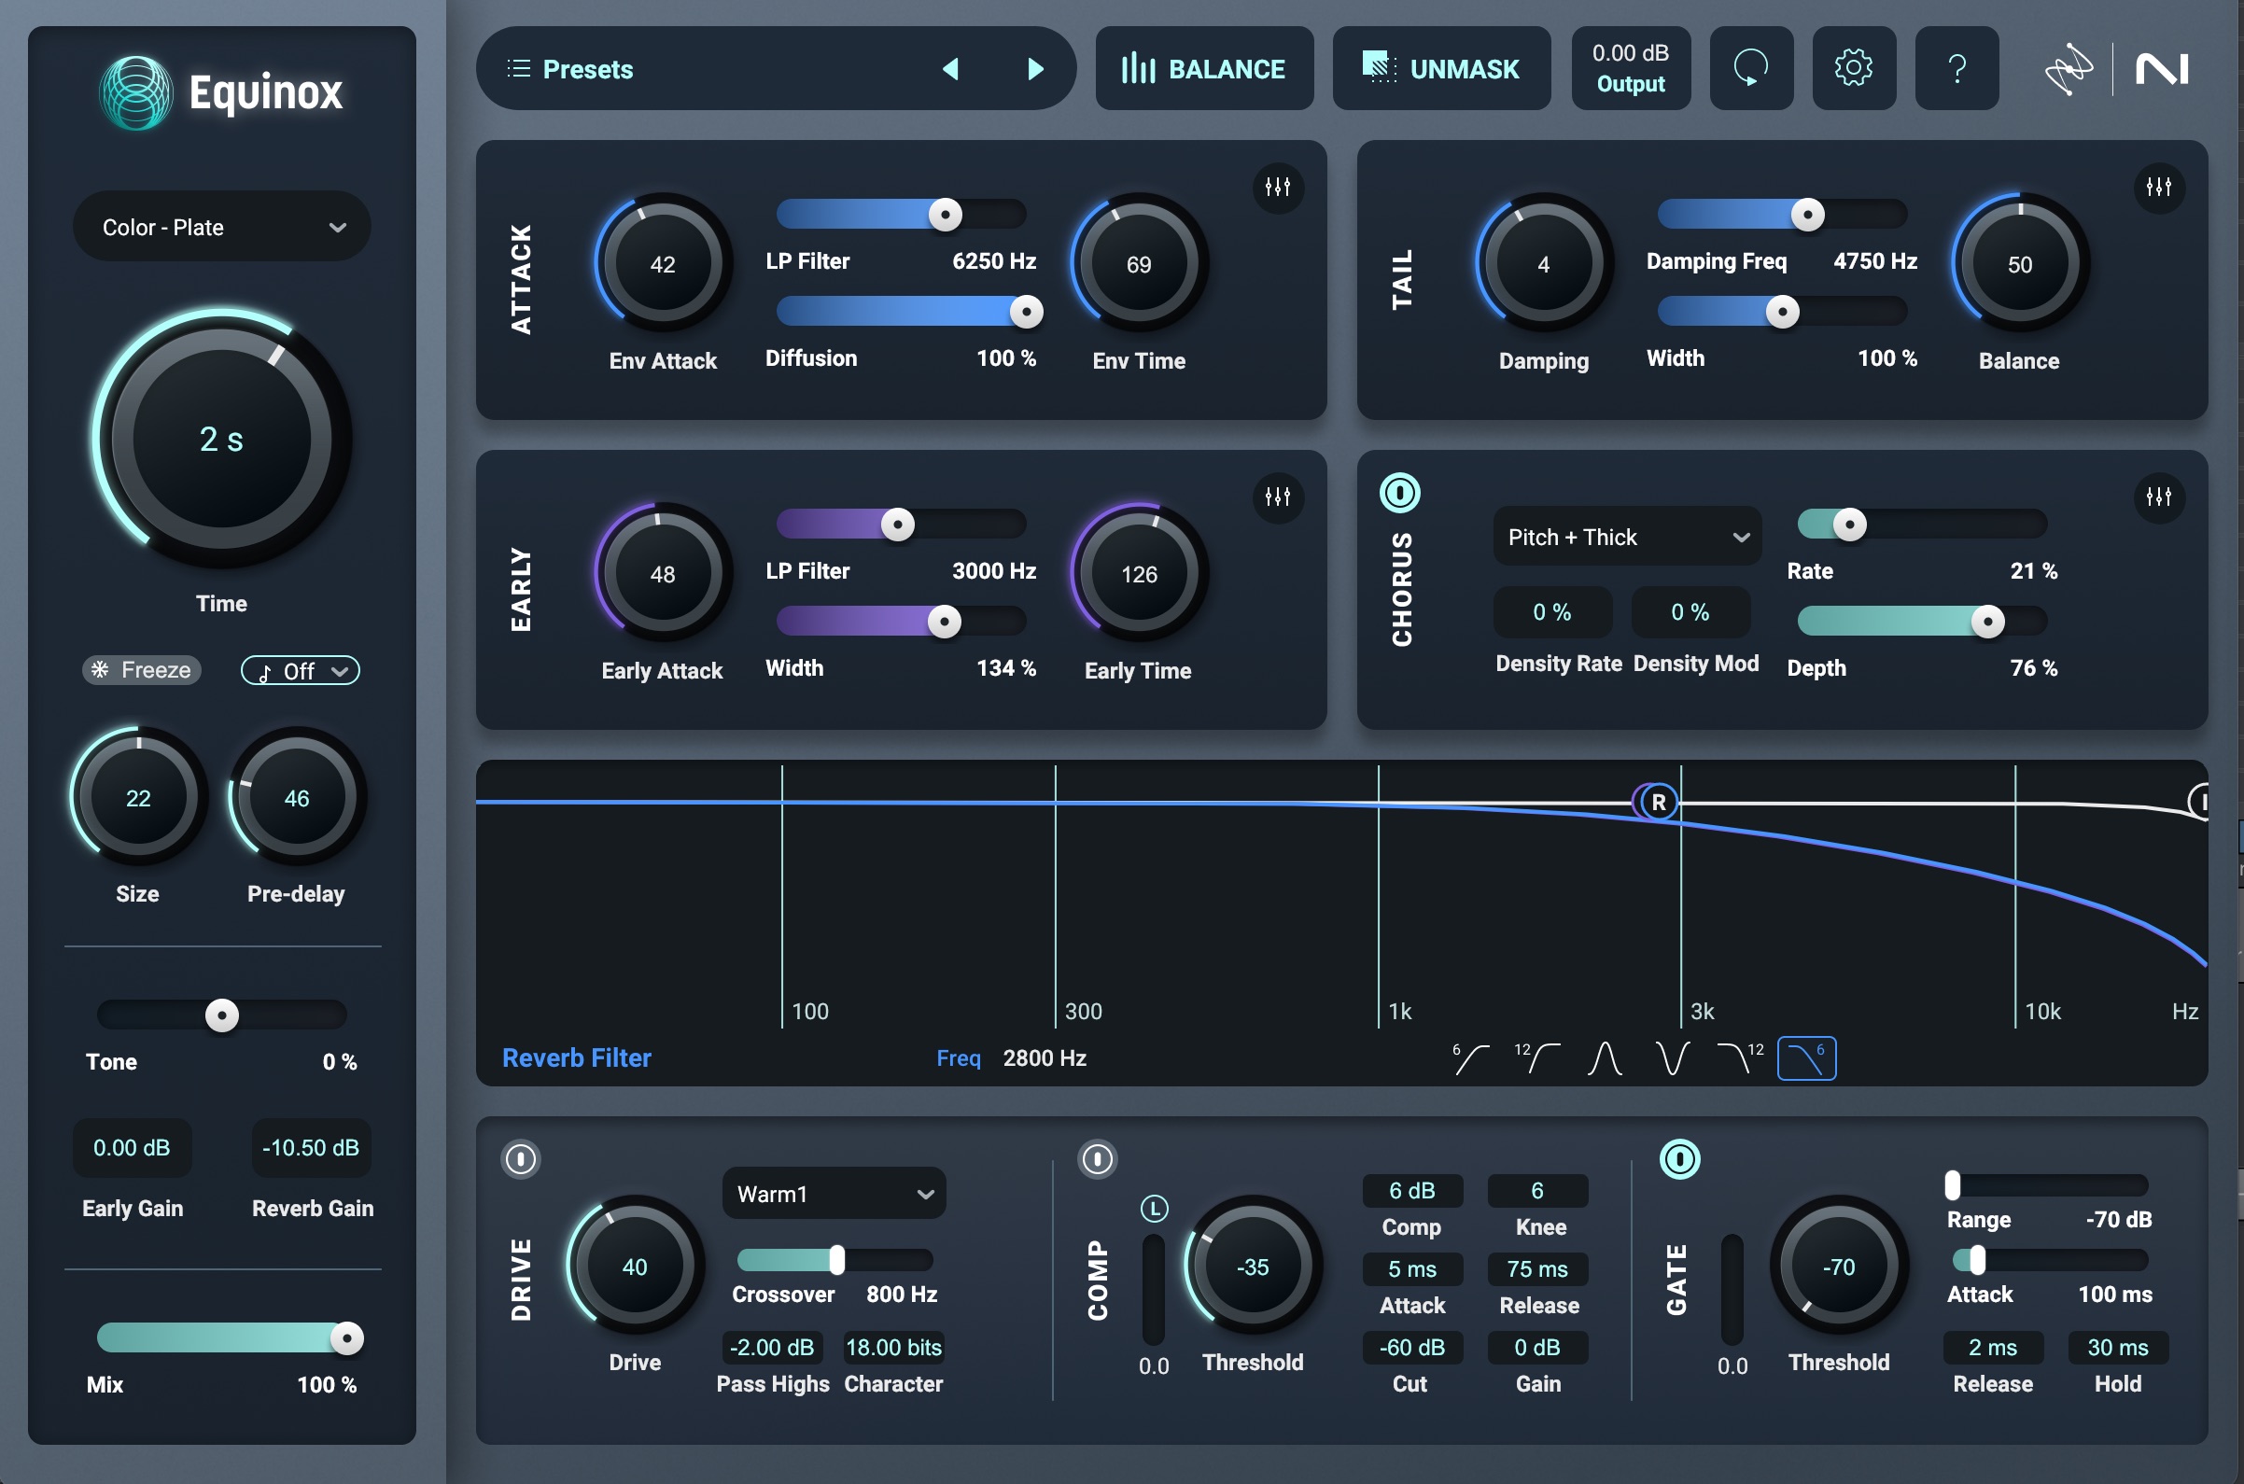Click the reset/undo circular arrow icon
The image size is (2244, 1484).
pos(1751,68)
